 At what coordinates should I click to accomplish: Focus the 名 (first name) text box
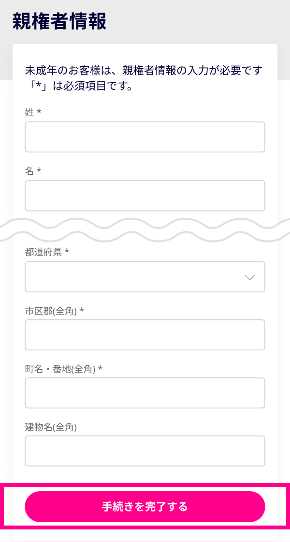(x=145, y=196)
